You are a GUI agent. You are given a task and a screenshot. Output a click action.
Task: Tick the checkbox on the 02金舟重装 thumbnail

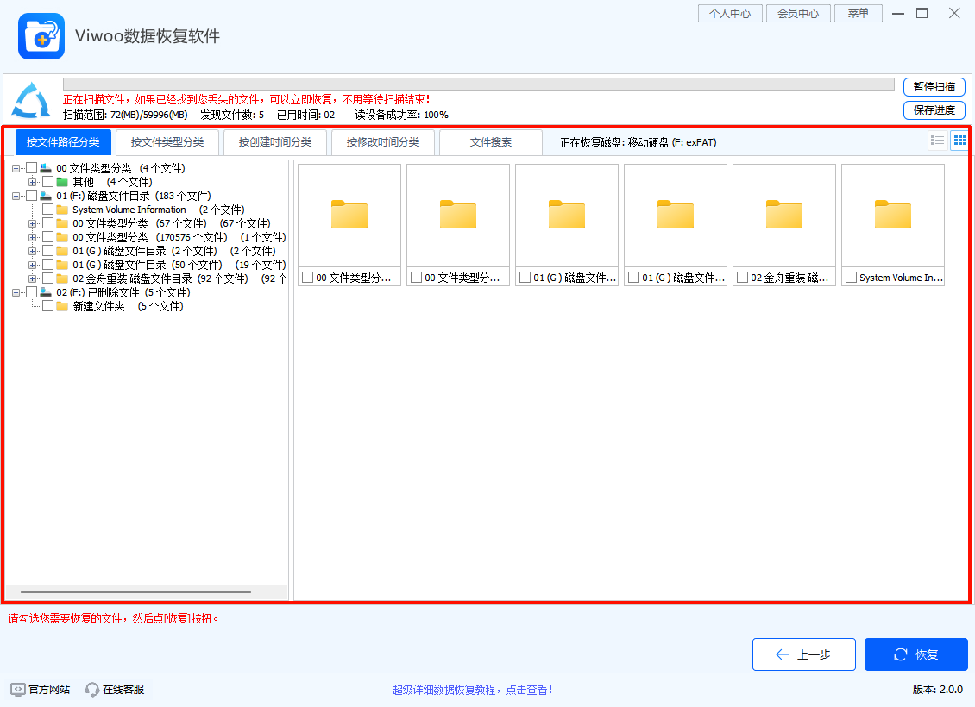pos(743,277)
